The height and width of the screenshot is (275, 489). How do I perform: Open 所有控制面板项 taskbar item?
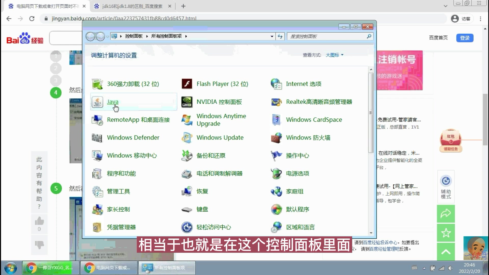[167, 268]
